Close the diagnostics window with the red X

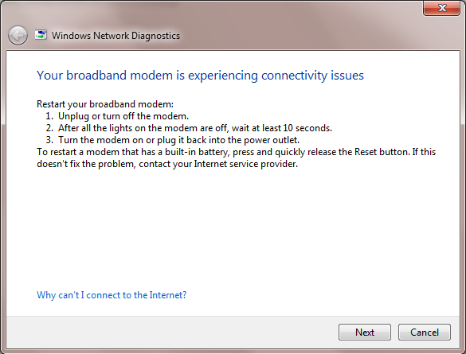pyautogui.click(x=441, y=8)
